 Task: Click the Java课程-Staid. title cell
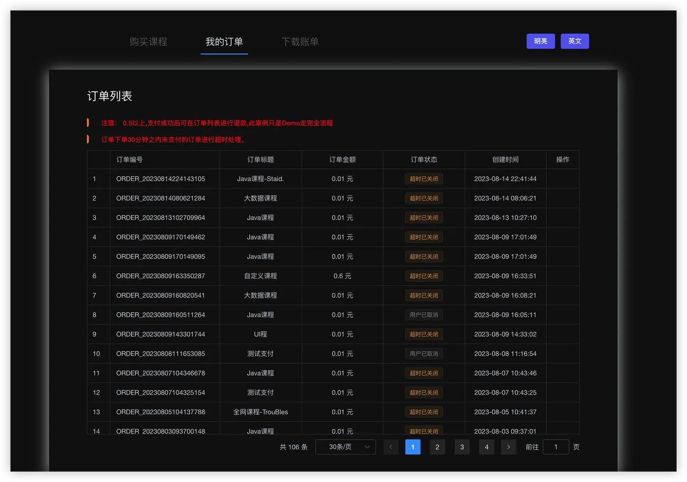coord(261,179)
